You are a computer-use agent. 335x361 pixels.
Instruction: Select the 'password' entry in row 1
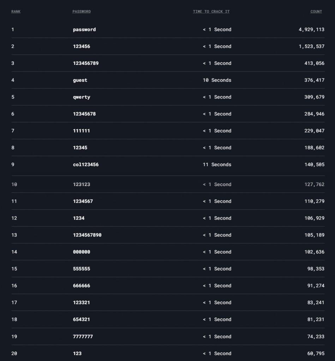coord(84,30)
